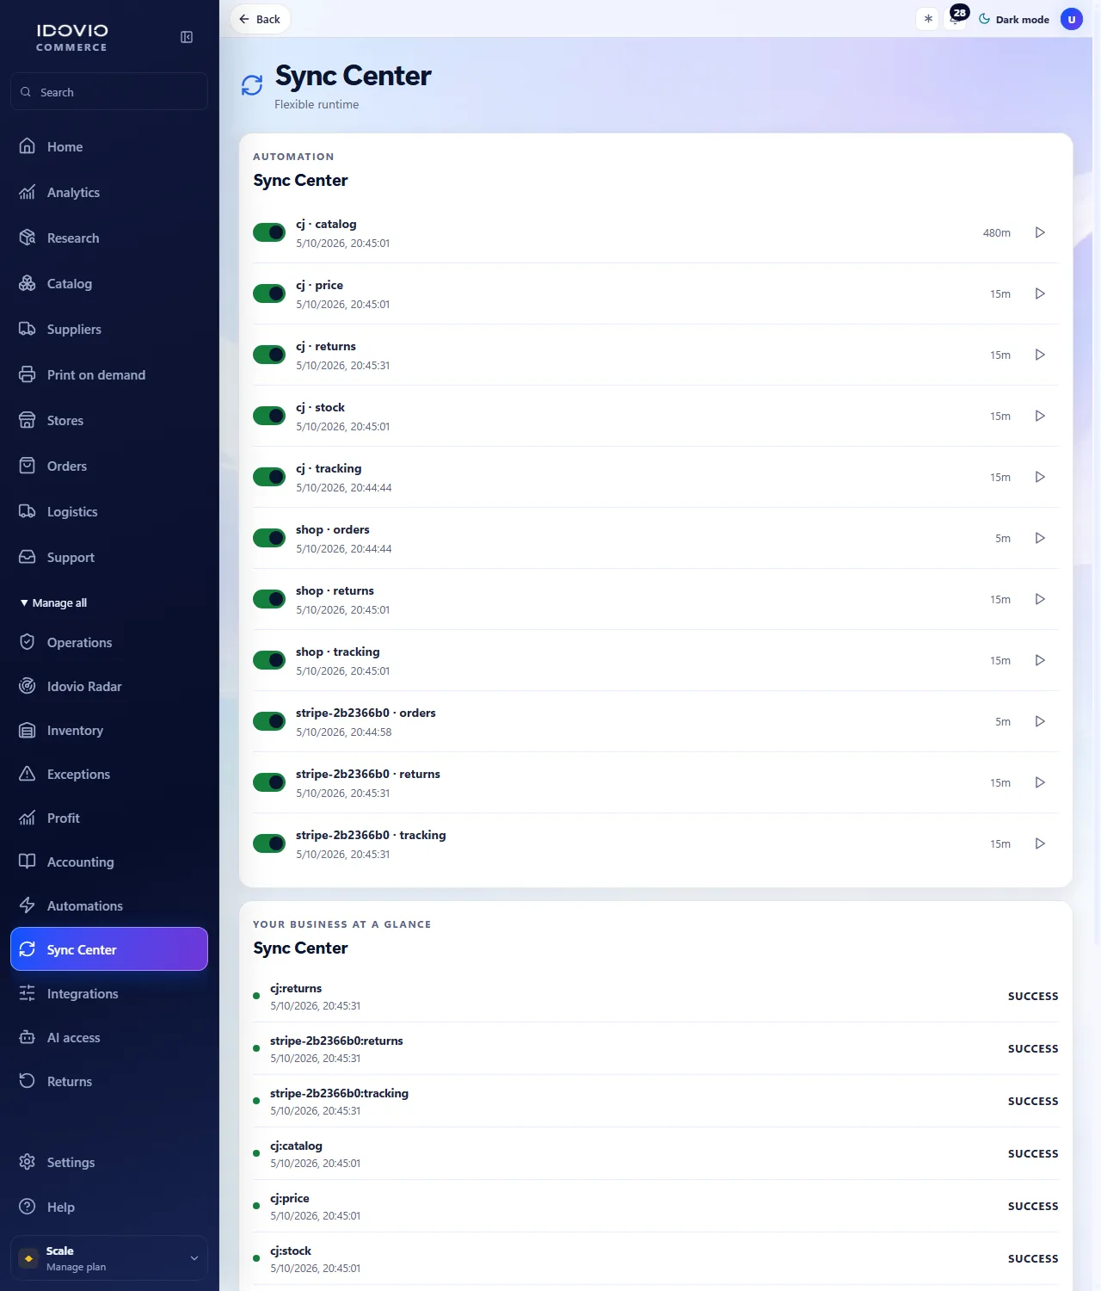Click the asterisk icon in top bar
1101x1291 pixels.
click(928, 19)
